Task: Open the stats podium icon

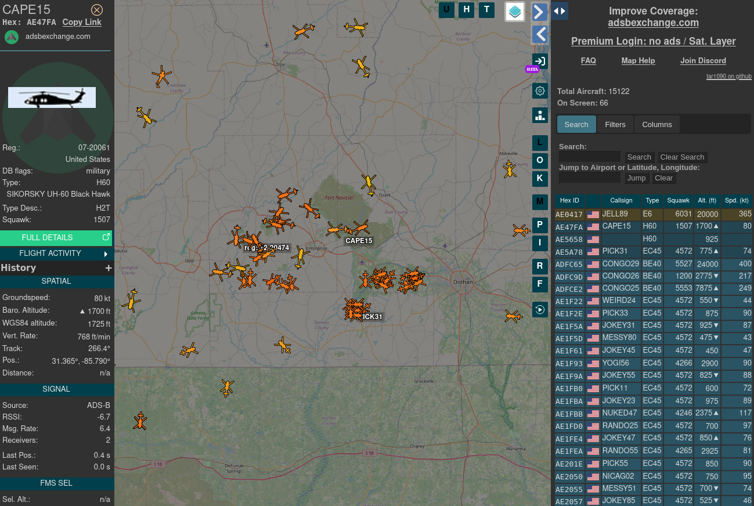Action: pos(540,115)
